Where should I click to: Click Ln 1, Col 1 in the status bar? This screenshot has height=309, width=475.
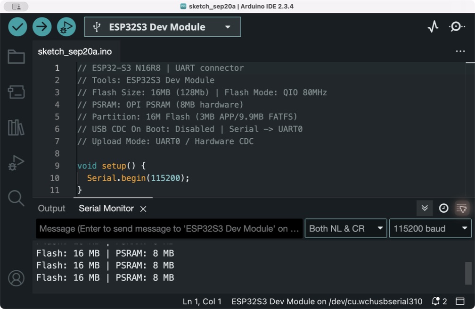click(202, 301)
